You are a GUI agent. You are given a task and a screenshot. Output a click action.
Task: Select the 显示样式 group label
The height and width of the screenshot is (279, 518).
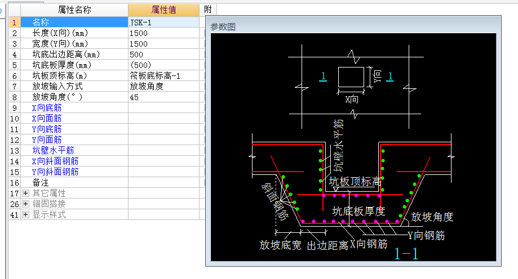click(49, 215)
